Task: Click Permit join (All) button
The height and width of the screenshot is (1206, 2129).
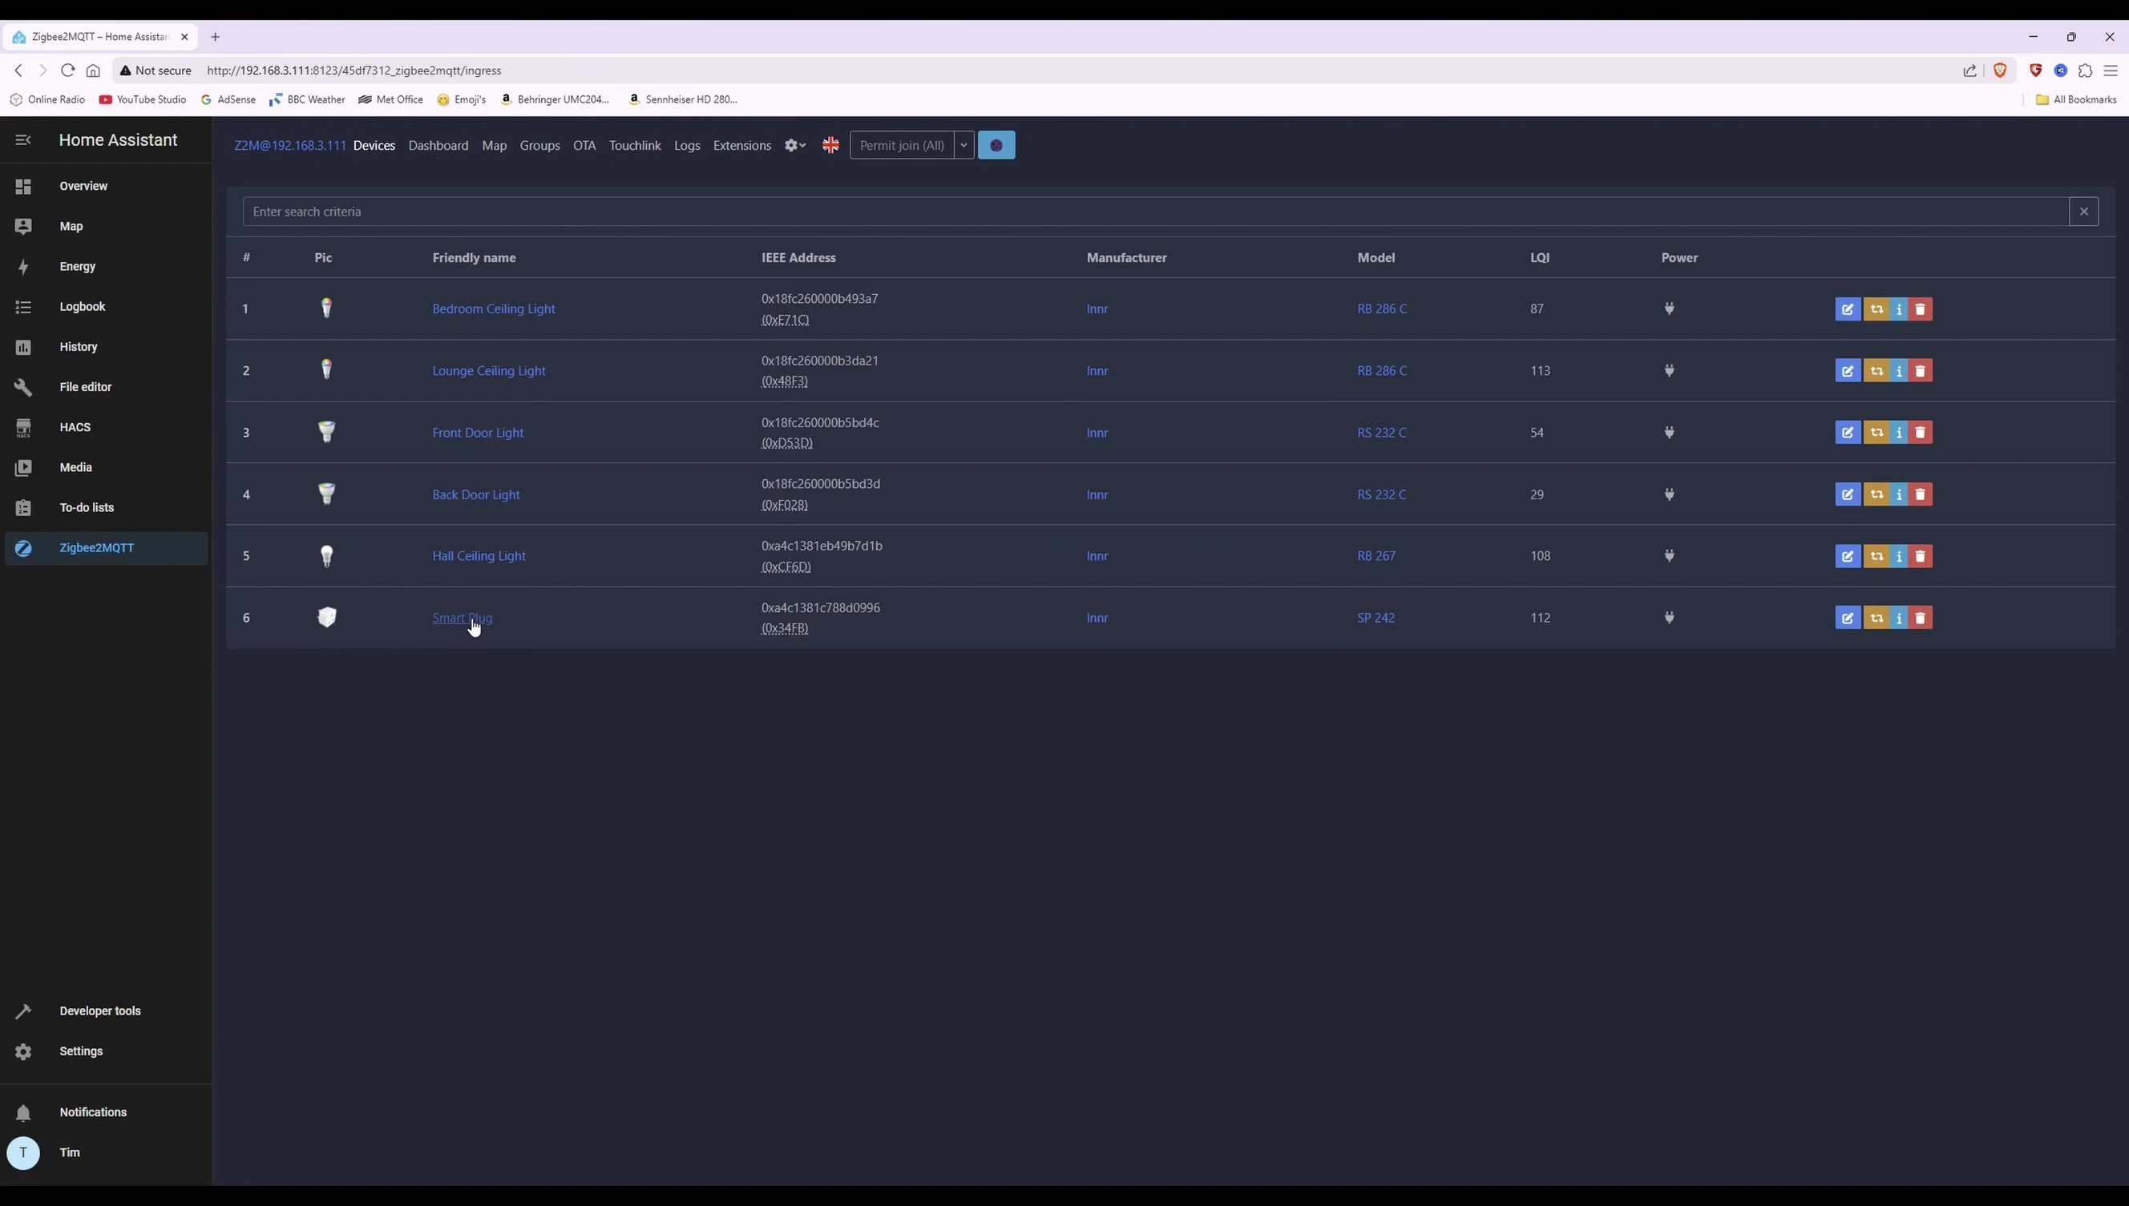Action: [x=901, y=146]
